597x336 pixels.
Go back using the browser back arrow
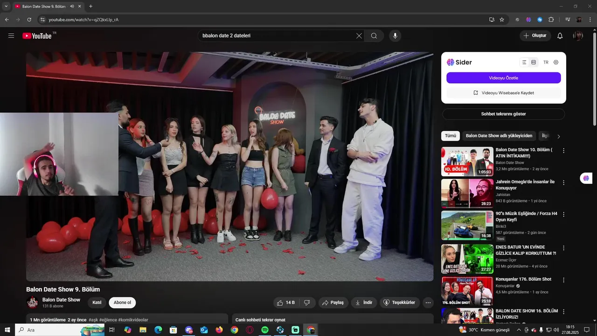[x=7, y=20]
